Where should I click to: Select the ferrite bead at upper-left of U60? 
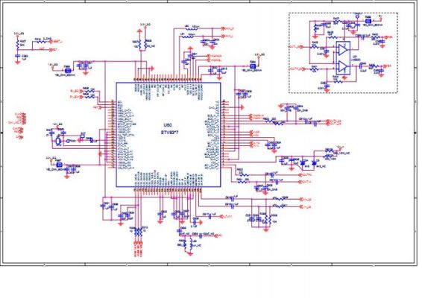point(68,71)
